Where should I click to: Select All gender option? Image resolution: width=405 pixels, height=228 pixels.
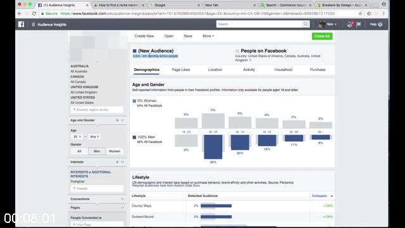(x=79, y=151)
